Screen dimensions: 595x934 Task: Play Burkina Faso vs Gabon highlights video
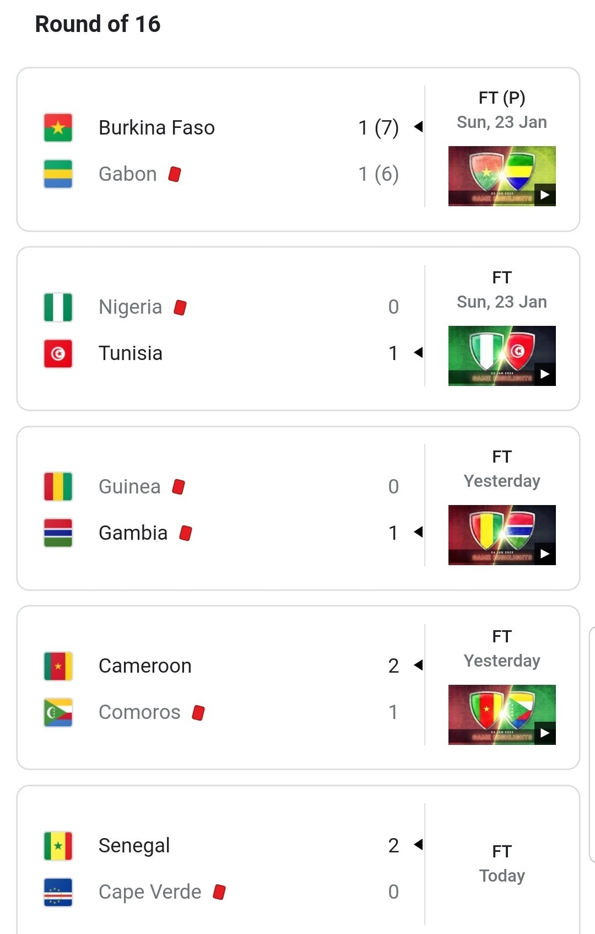(502, 176)
